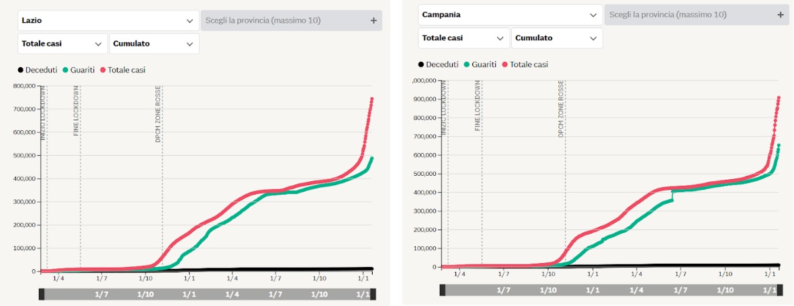Expand the right Cumulato mode dropdown
Viewport: 794px width, 306px height.
pyautogui.click(x=556, y=38)
